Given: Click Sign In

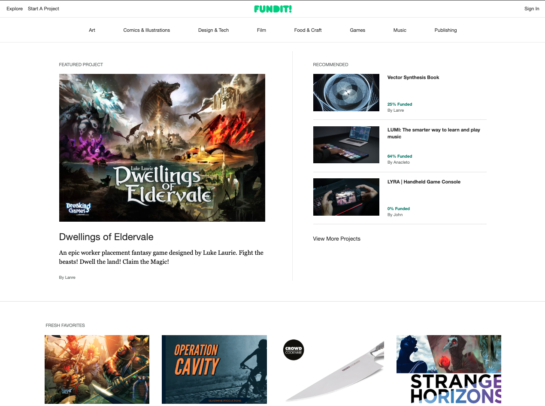Looking at the screenshot, I should [532, 9].
